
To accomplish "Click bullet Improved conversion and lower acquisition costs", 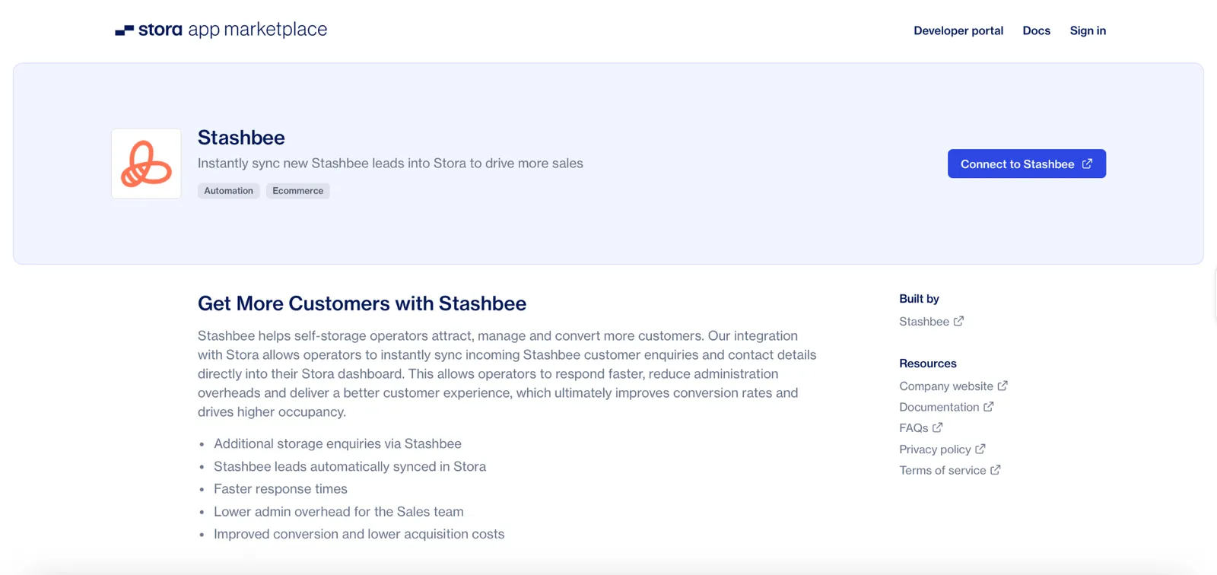I will tap(359, 534).
